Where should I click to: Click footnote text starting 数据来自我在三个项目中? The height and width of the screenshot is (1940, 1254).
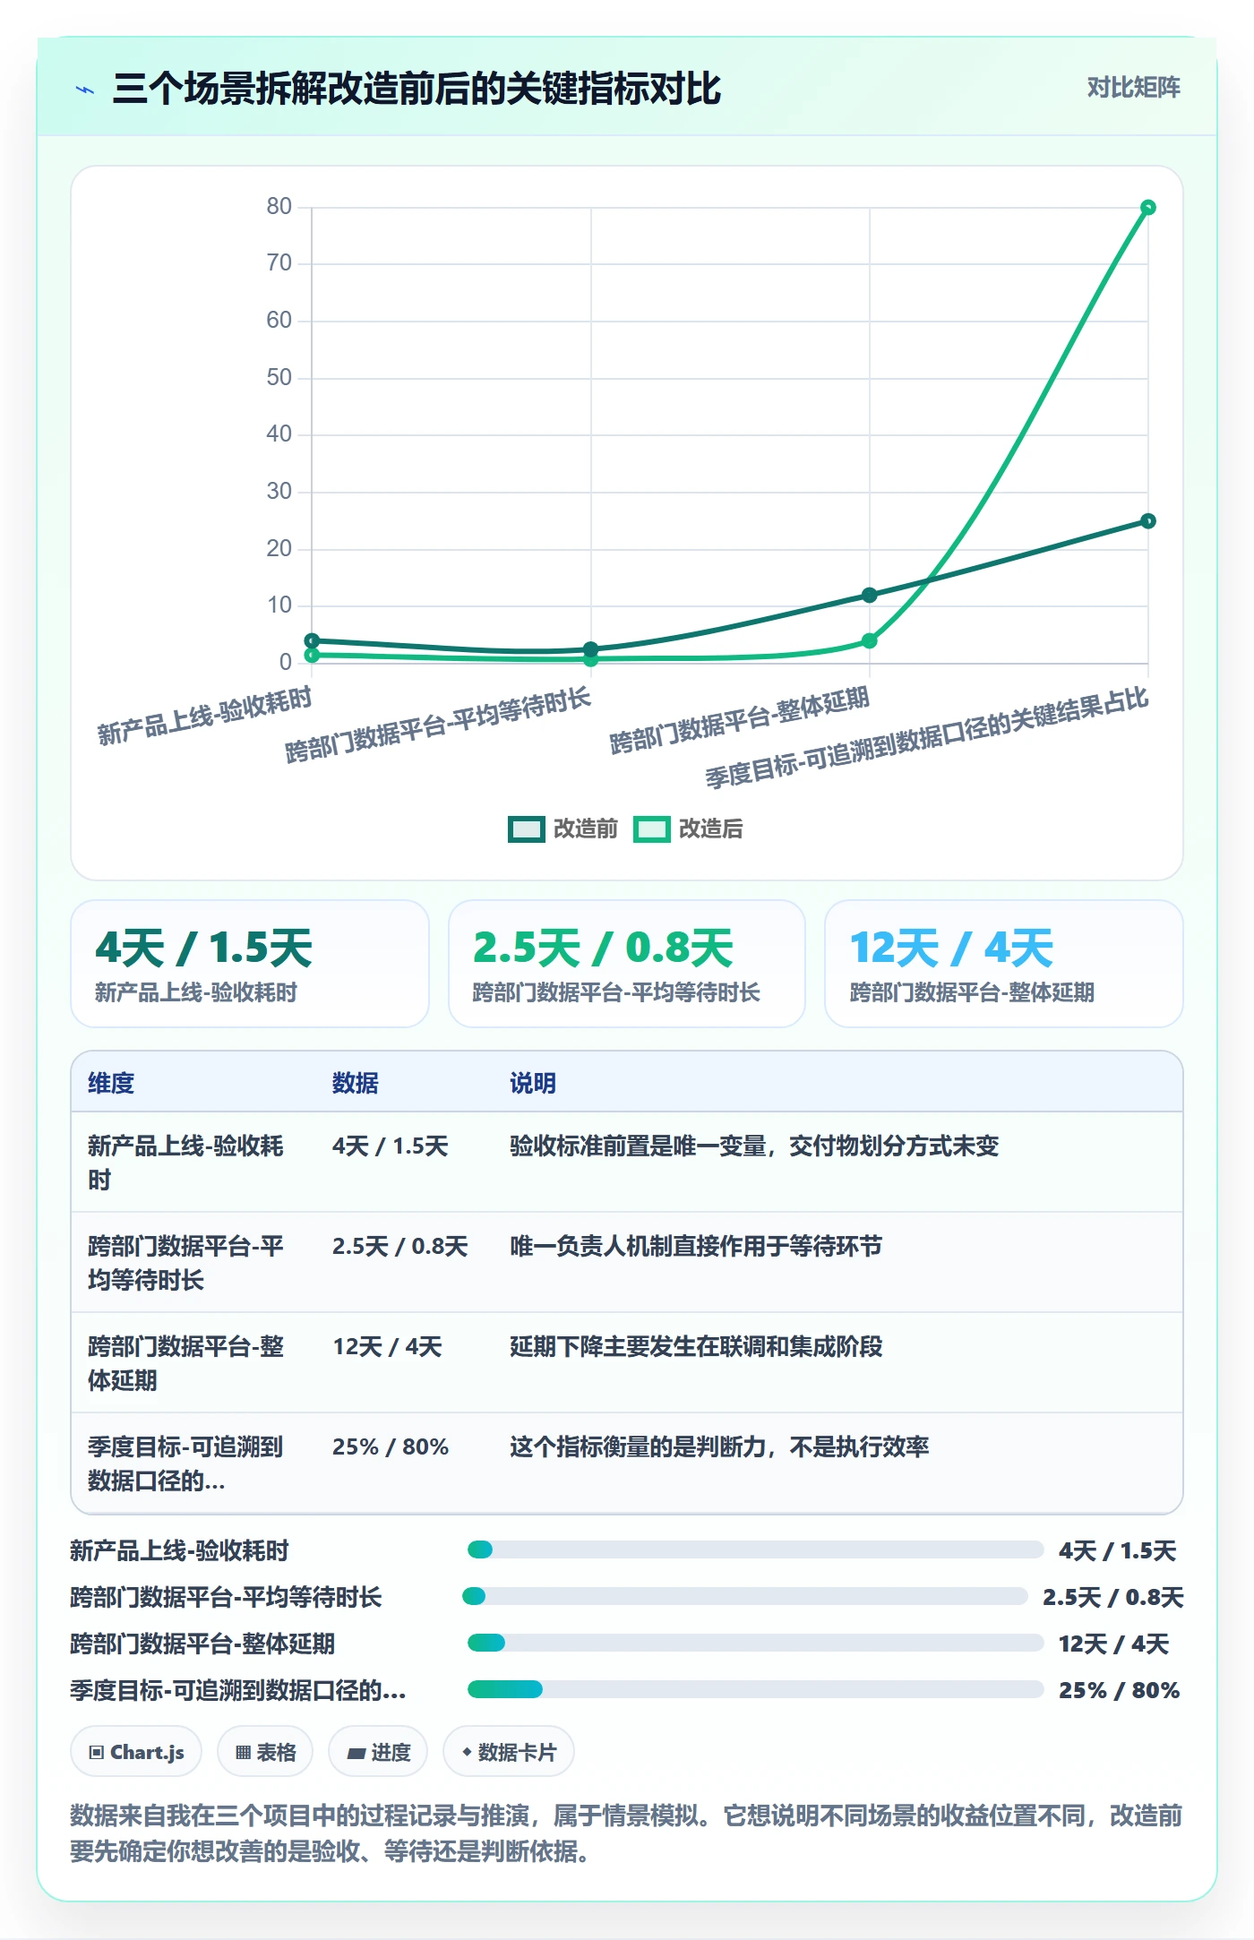[x=626, y=1833]
